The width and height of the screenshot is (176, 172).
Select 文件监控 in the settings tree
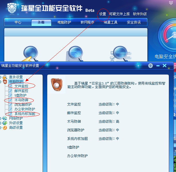pyautogui.click(x=21, y=86)
